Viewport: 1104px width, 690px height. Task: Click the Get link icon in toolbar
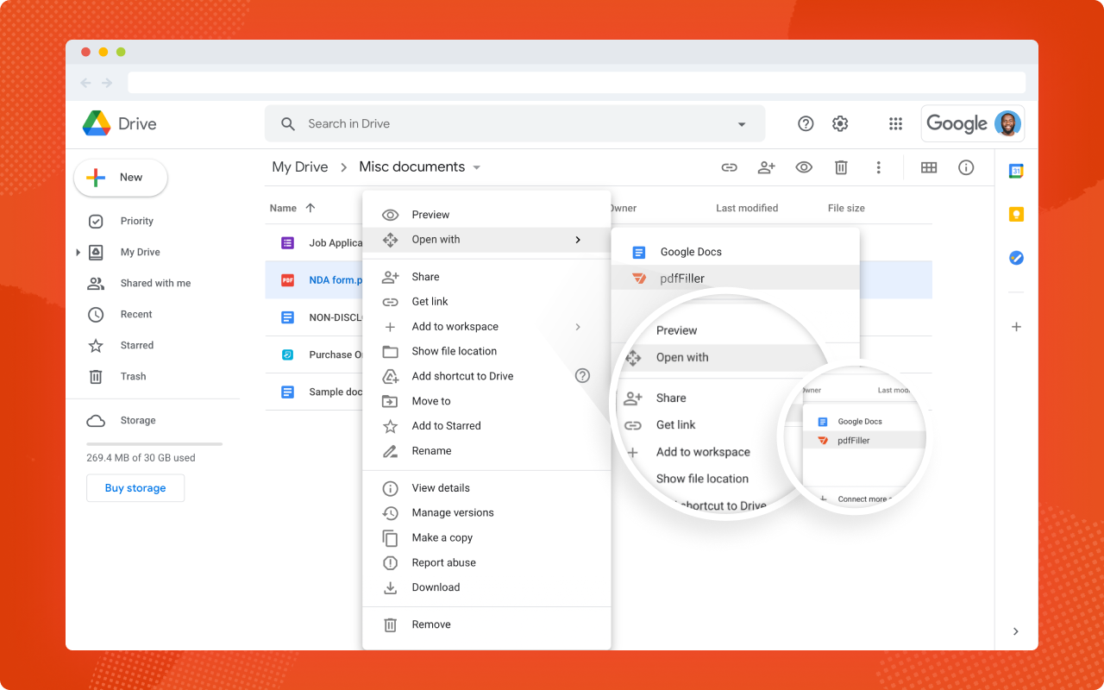coord(730,167)
